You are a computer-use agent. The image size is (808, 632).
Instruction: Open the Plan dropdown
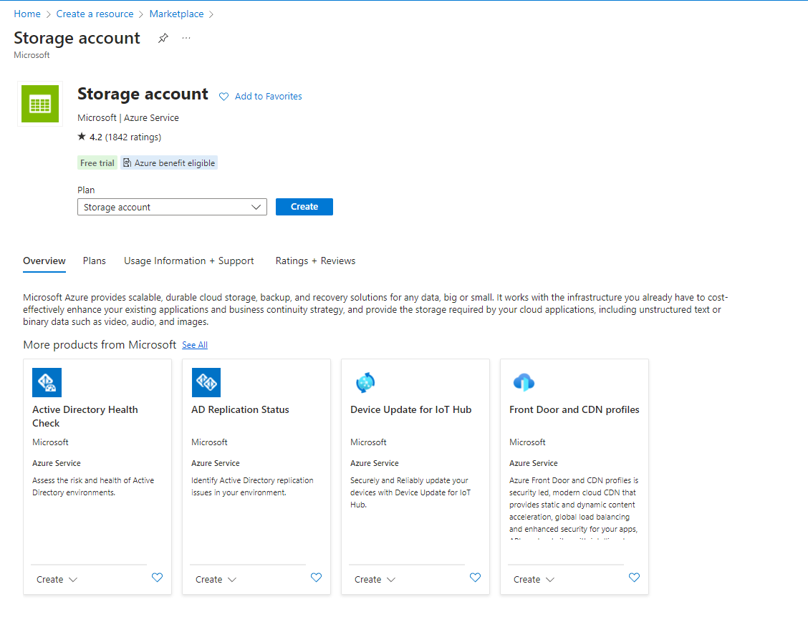[x=172, y=207]
